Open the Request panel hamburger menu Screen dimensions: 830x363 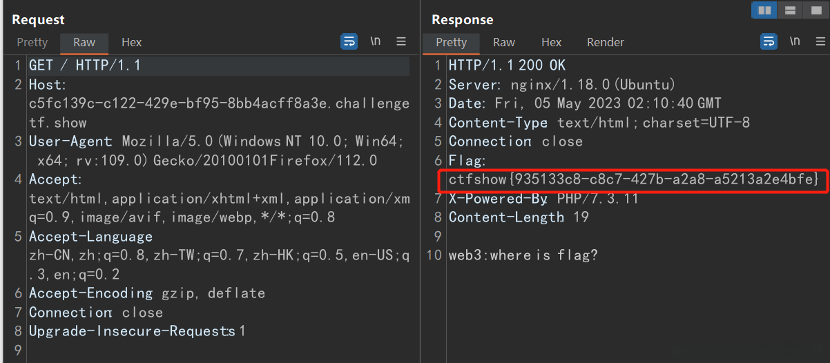click(x=400, y=41)
